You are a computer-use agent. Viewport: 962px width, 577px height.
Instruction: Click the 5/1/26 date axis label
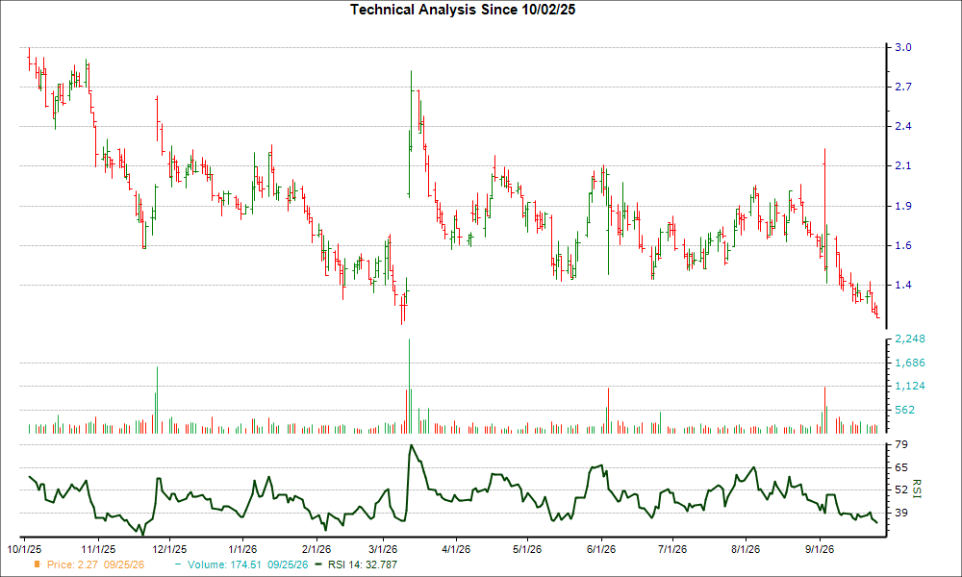point(527,549)
